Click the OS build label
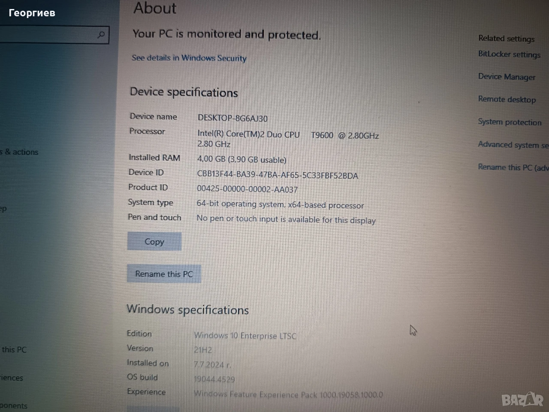The width and height of the screenshot is (549, 412). [142, 377]
